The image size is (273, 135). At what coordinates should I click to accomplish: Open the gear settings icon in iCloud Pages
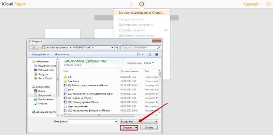tap(142, 4)
